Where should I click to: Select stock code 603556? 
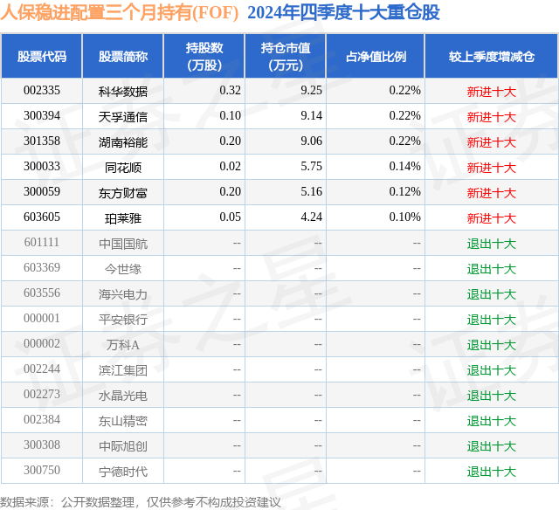[x=42, y=293]
